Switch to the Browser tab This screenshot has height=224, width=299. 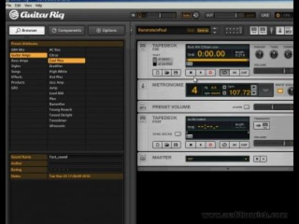(x=27, y=31)
